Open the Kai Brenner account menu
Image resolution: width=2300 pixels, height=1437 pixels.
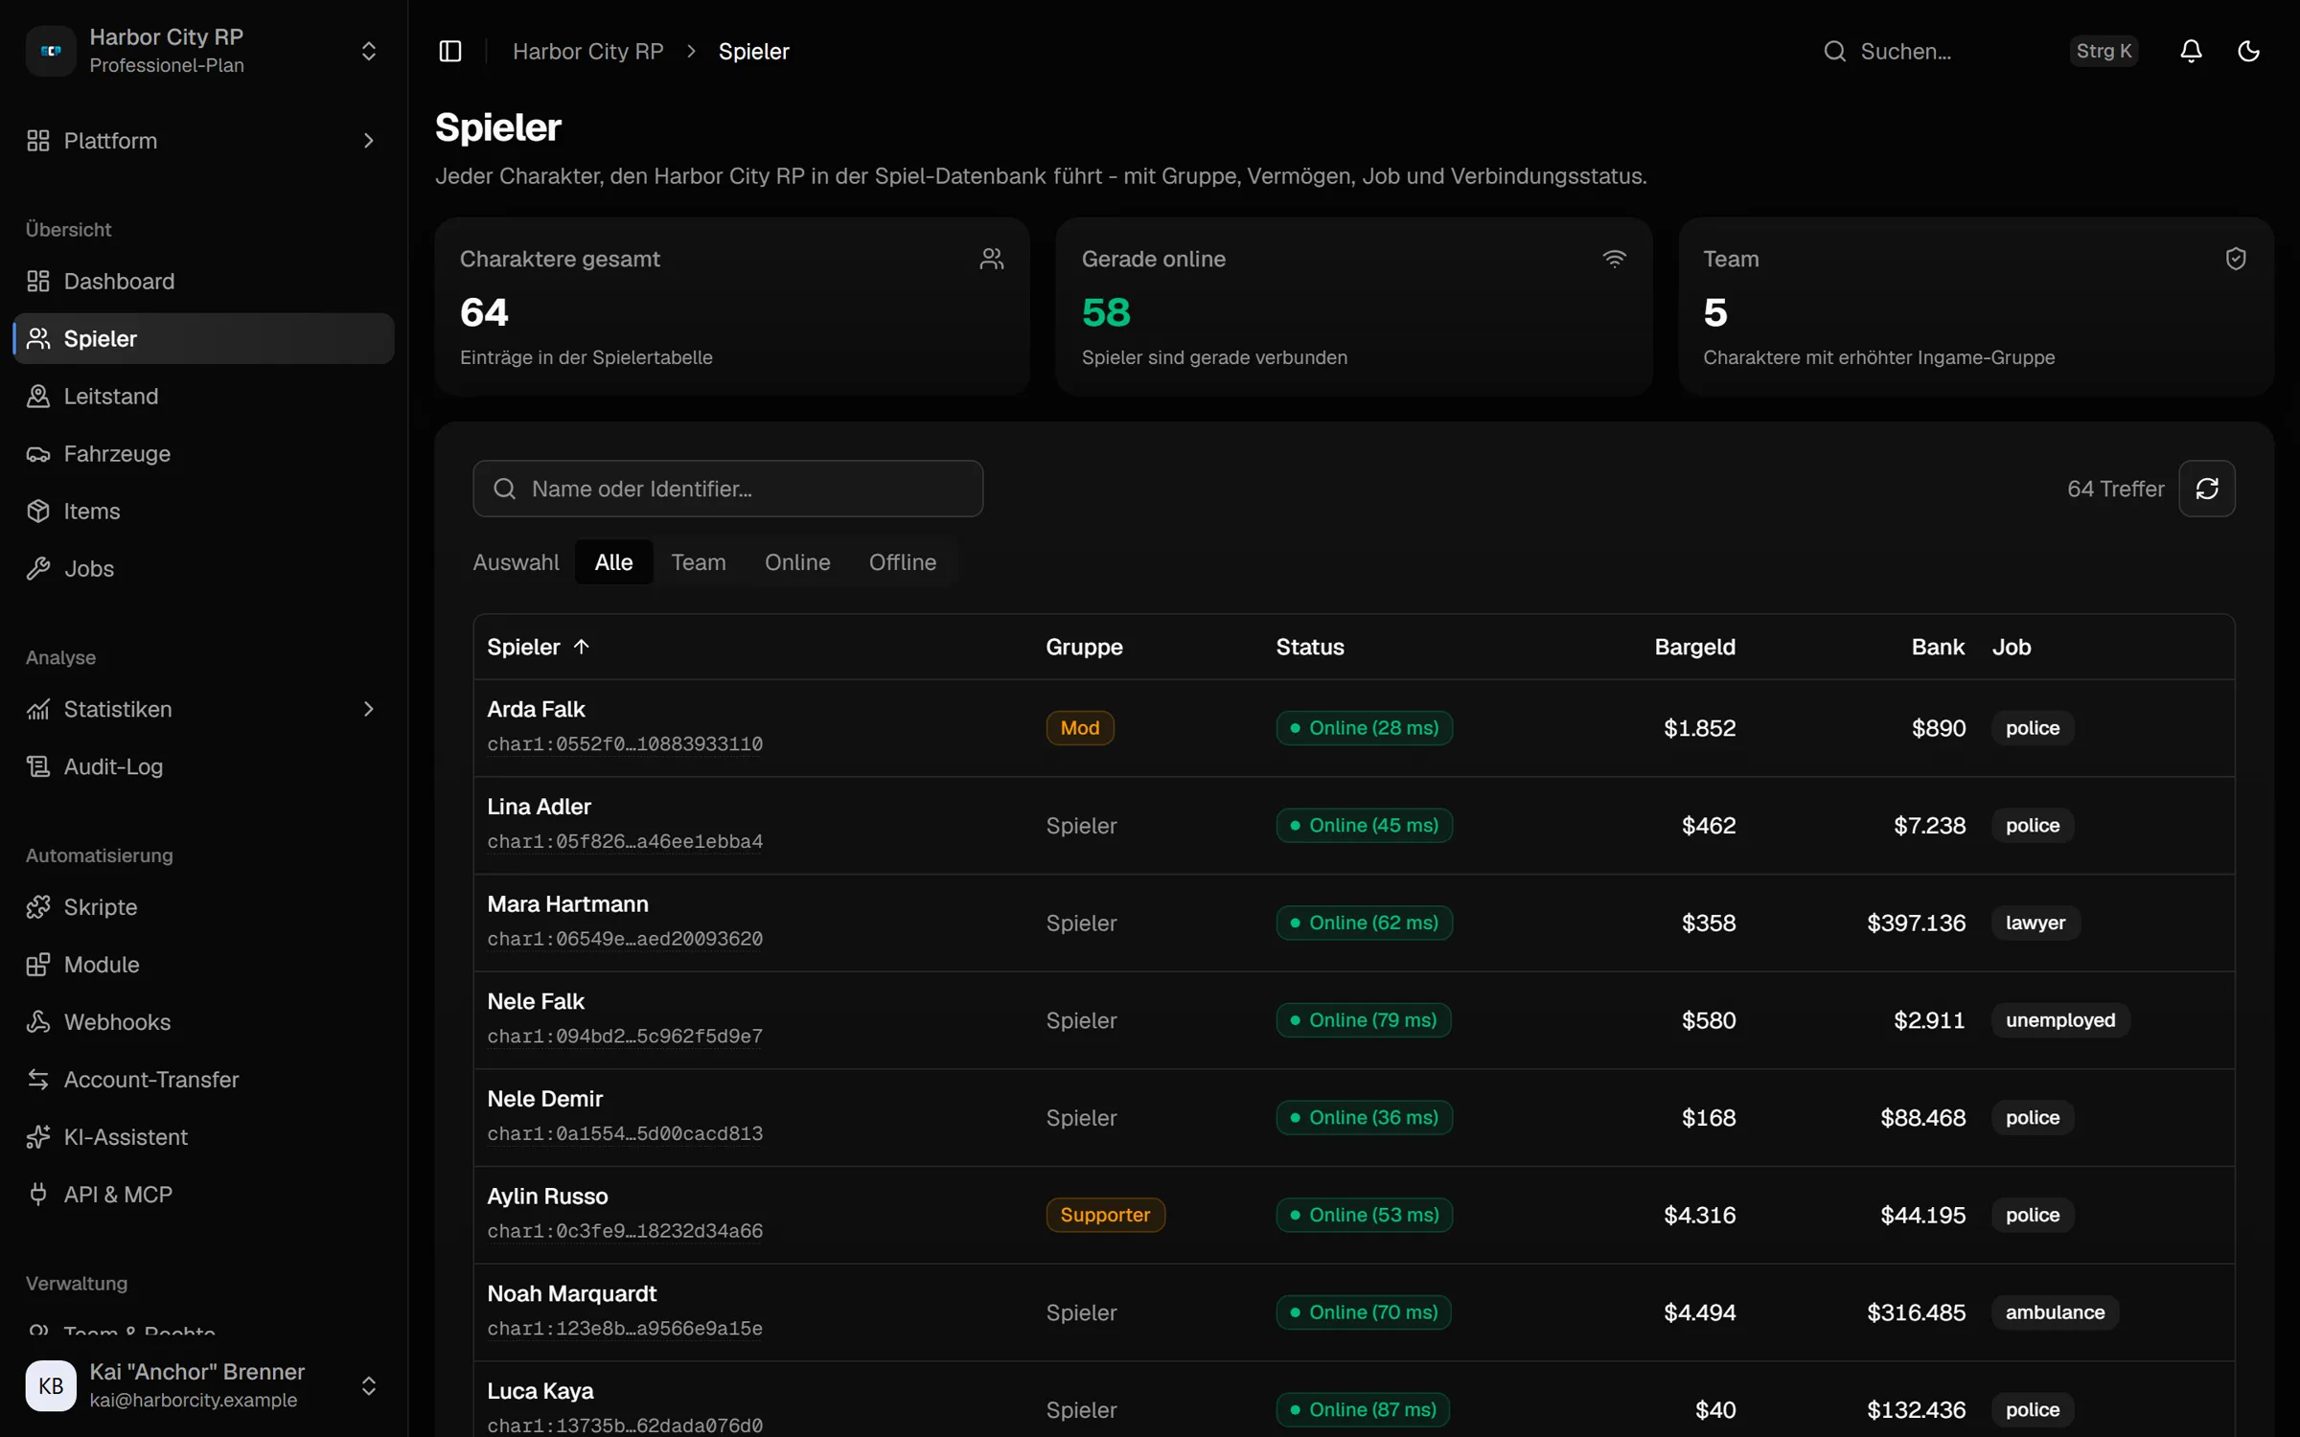203,1385
